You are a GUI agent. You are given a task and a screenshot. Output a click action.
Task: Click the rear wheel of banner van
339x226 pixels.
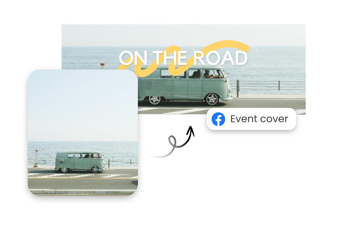pos(155,99)
